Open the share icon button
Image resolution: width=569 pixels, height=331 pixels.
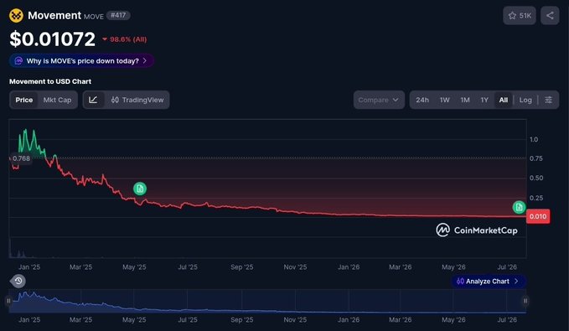coord(550,16)
